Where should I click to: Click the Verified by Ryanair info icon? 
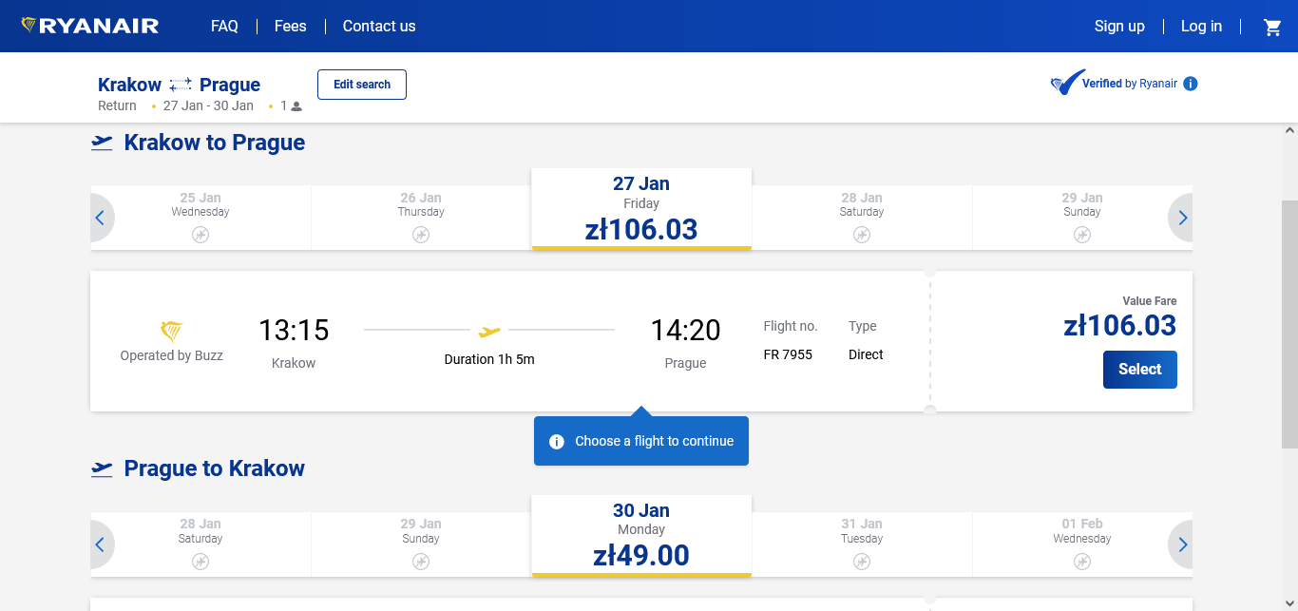click(1191, 84)
